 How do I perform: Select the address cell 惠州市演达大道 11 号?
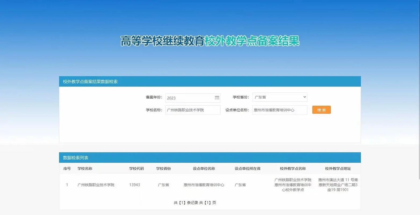click(338, 185)
